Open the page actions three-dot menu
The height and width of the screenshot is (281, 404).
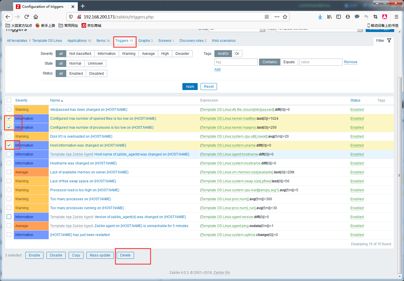(277, 17)
